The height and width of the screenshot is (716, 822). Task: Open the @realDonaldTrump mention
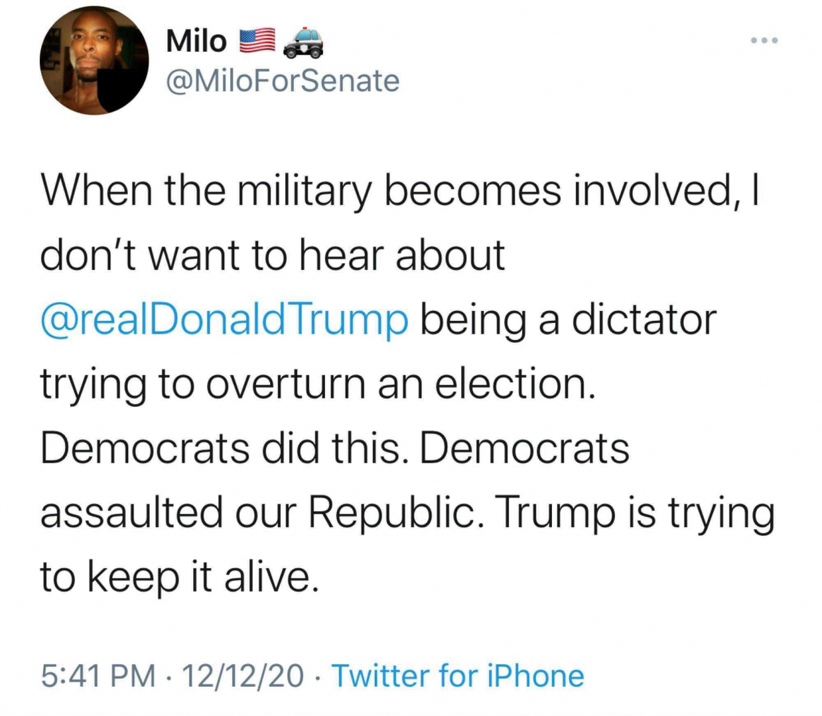coord(224,320)
